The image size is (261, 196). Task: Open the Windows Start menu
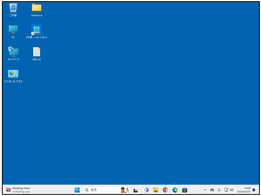77,190
